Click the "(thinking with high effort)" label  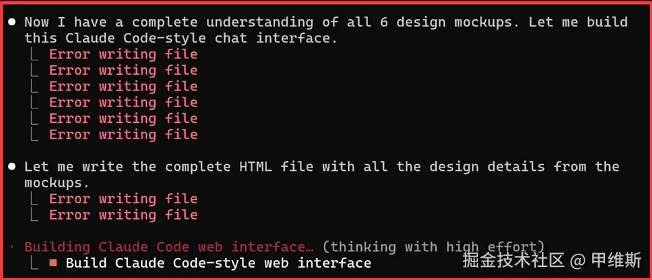(433, 247)
